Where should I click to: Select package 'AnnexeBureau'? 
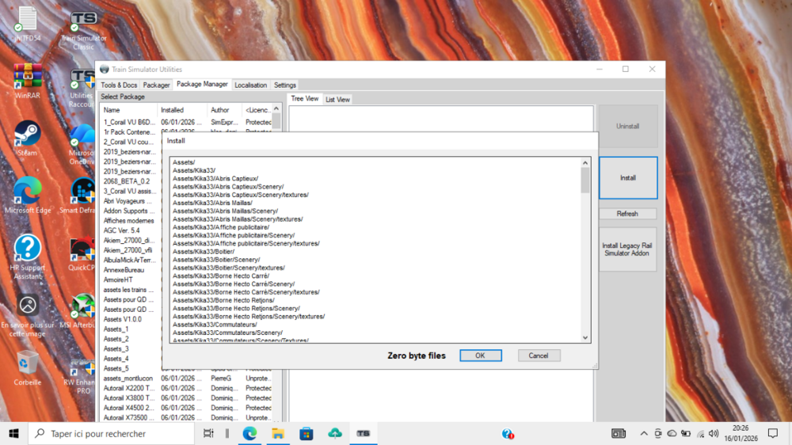124,270
